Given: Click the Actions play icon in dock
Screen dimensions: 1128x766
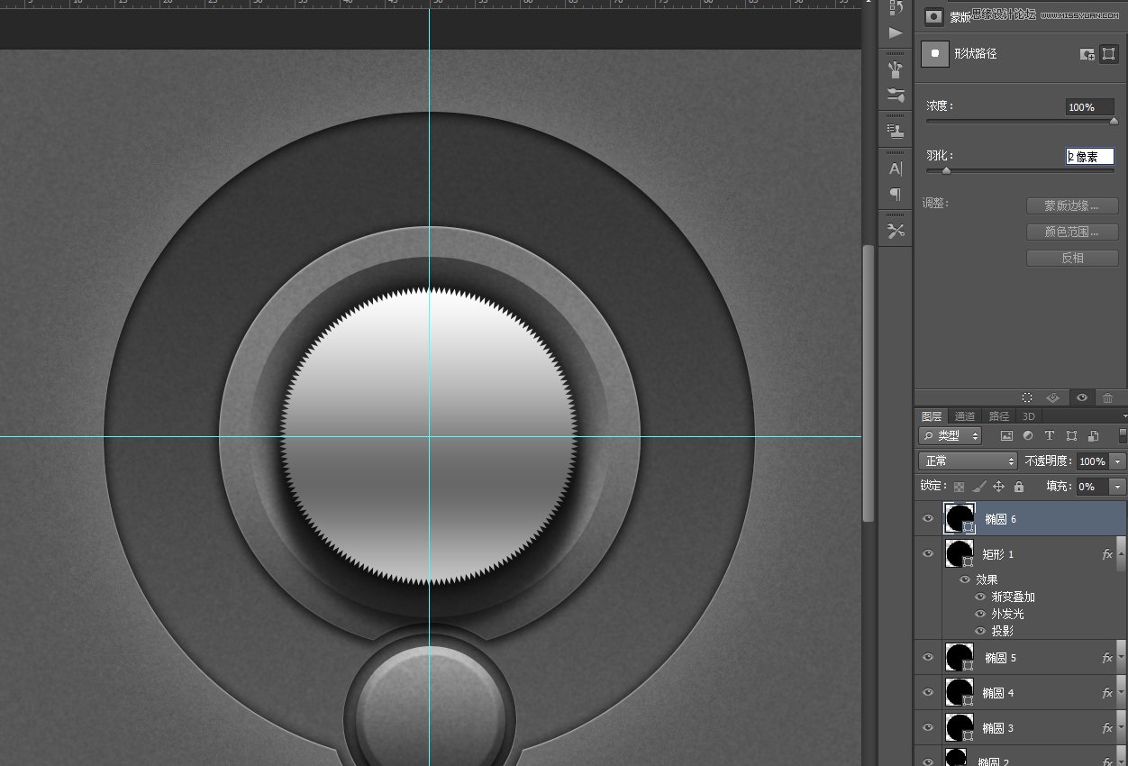Looking at the screenshot, I should (x=896, y=33).
